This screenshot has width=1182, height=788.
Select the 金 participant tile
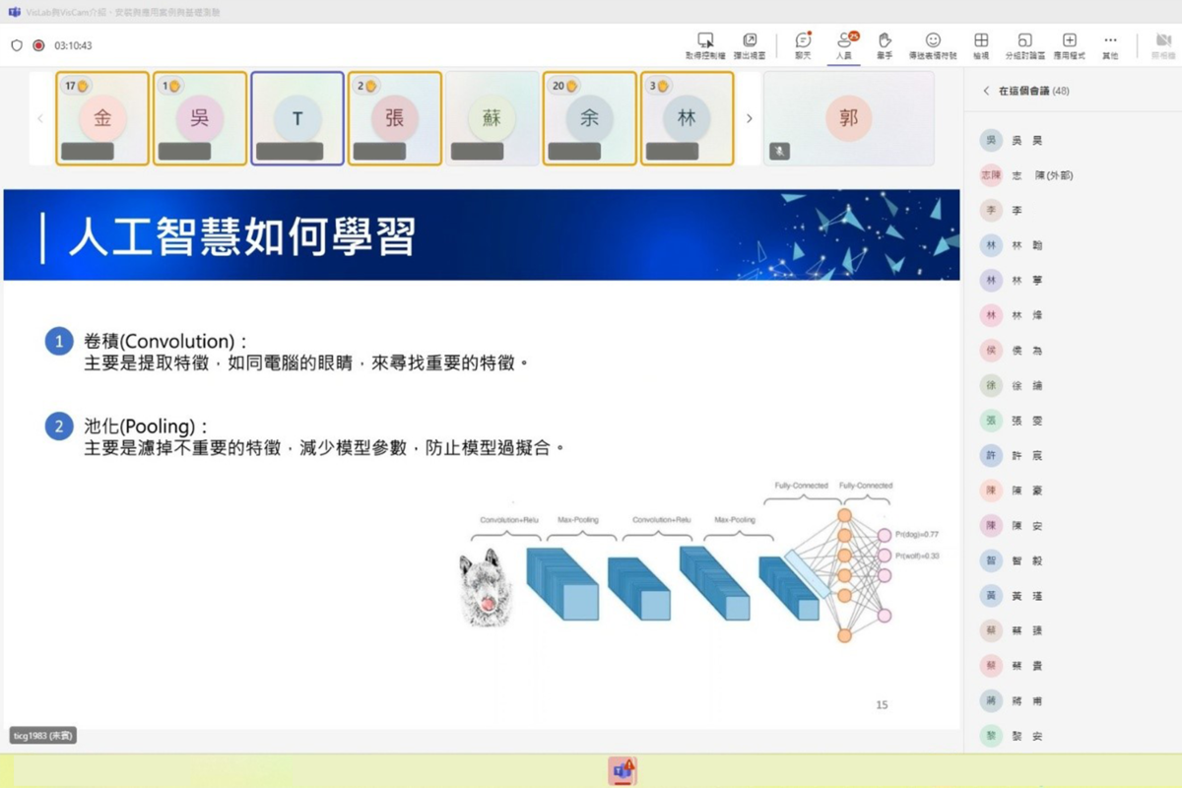pos(102,118)
